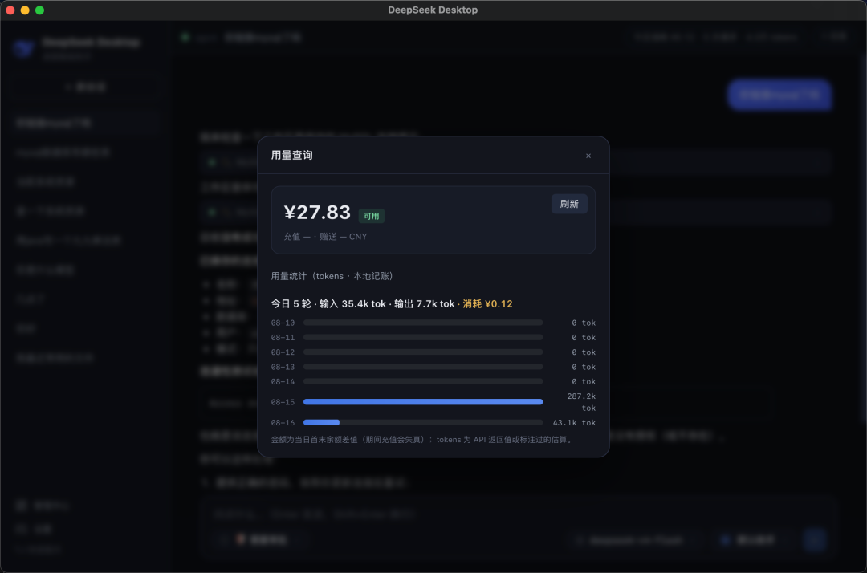Click the short blue usage bar for 08-16

click(321, 422)
